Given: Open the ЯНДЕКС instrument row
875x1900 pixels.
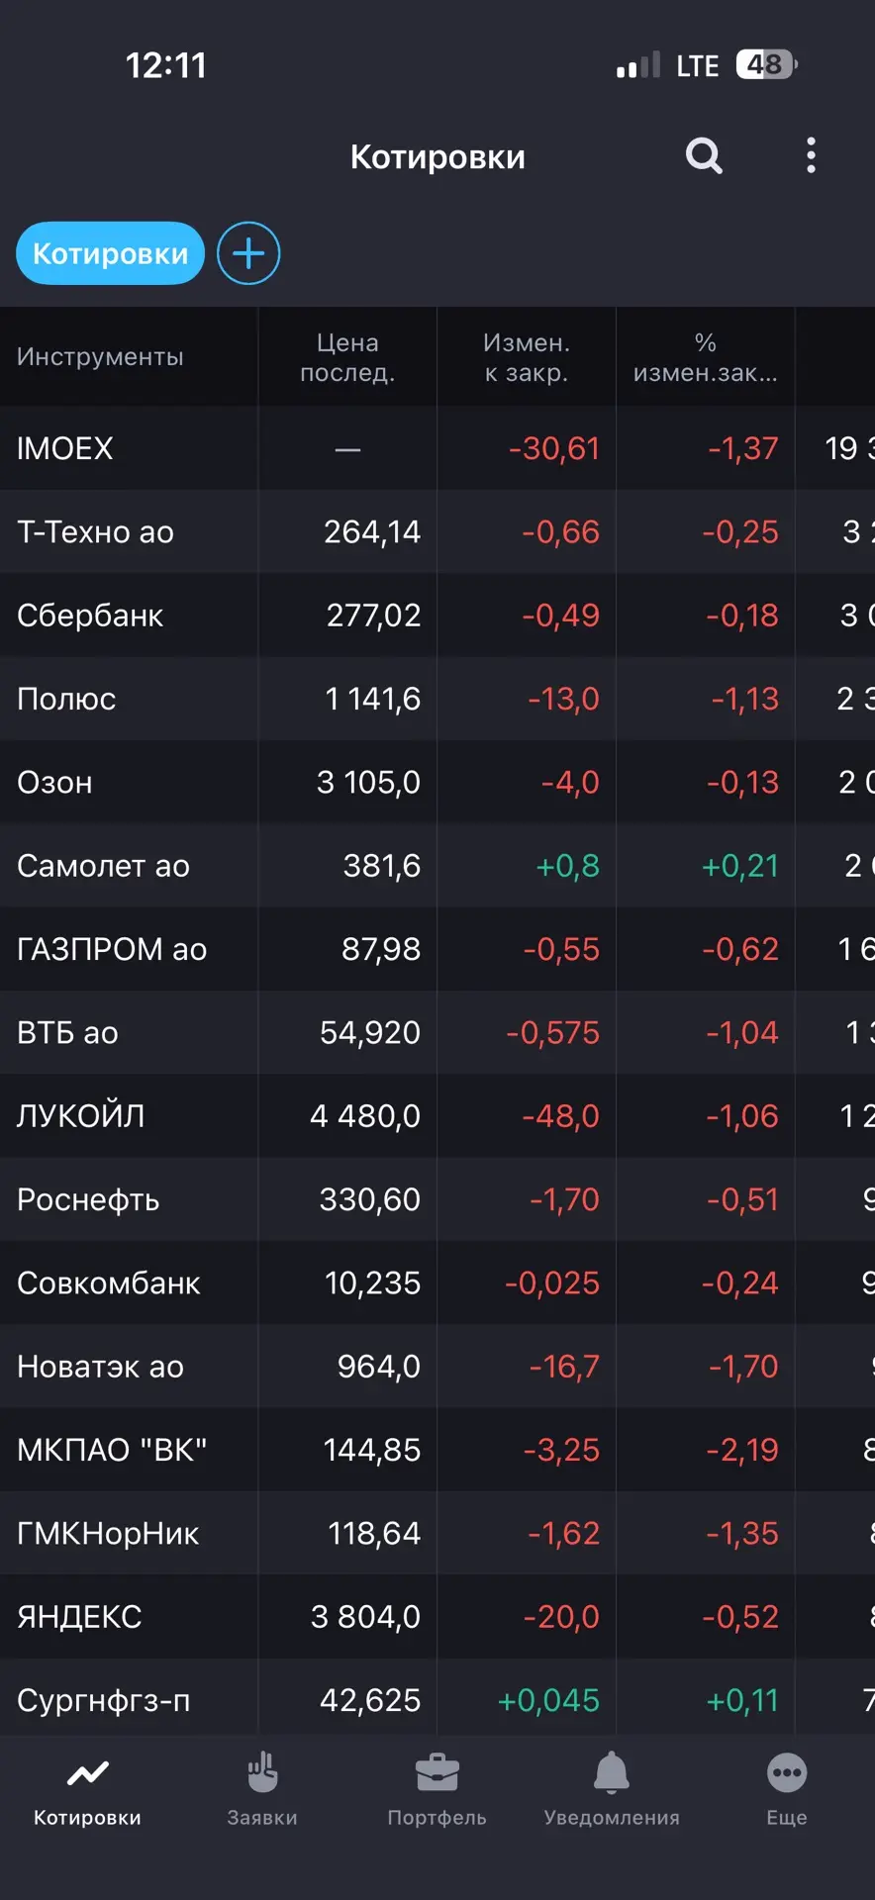Looking at the screenshot, I should [437, 1617].
